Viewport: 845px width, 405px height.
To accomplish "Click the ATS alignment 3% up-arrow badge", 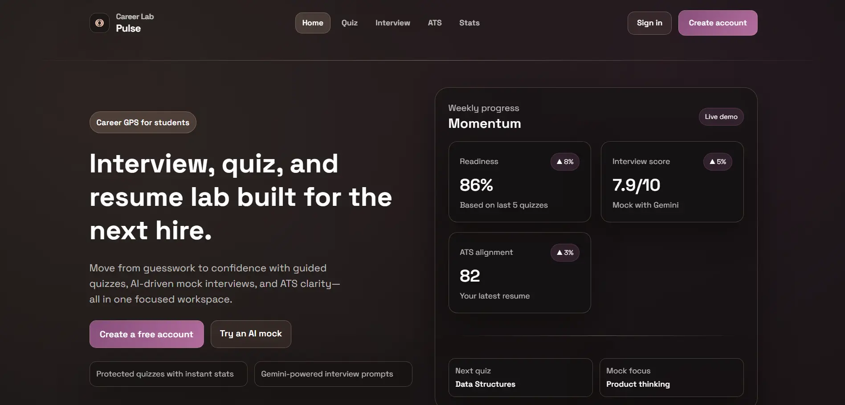I will (x=565, y=253).
